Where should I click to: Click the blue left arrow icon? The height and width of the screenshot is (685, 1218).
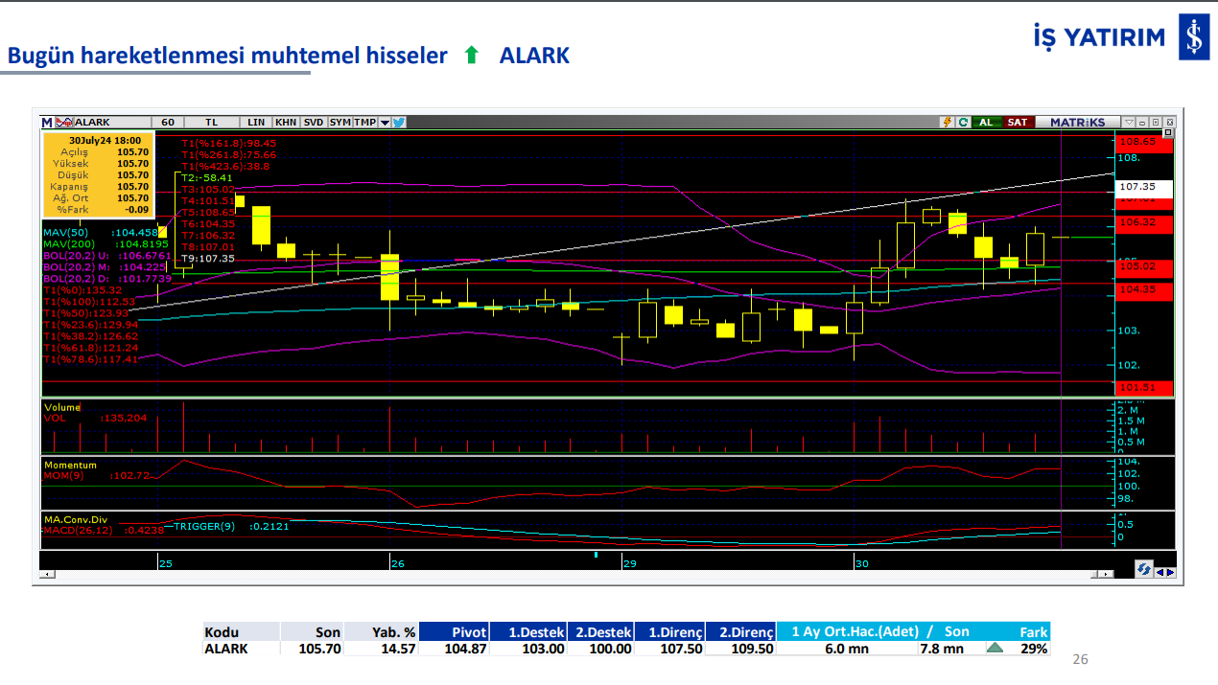pyautogui.click(x=1159, y=572)
